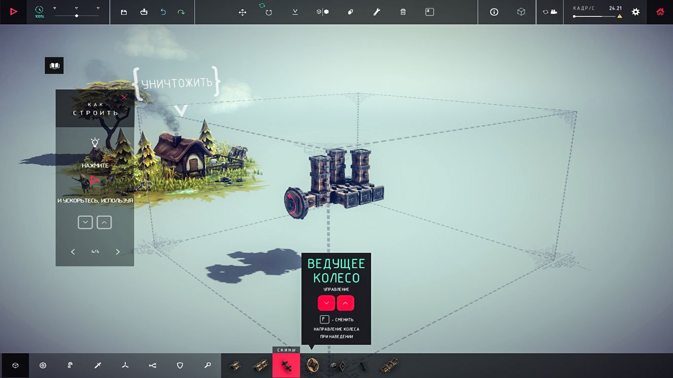Select the armor shield category
Viewport: 673px width, 378px height.
click(x=180, y=365)
